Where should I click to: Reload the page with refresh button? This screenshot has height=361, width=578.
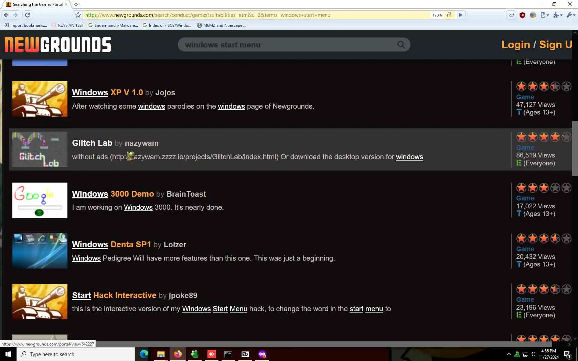[28, 15]
